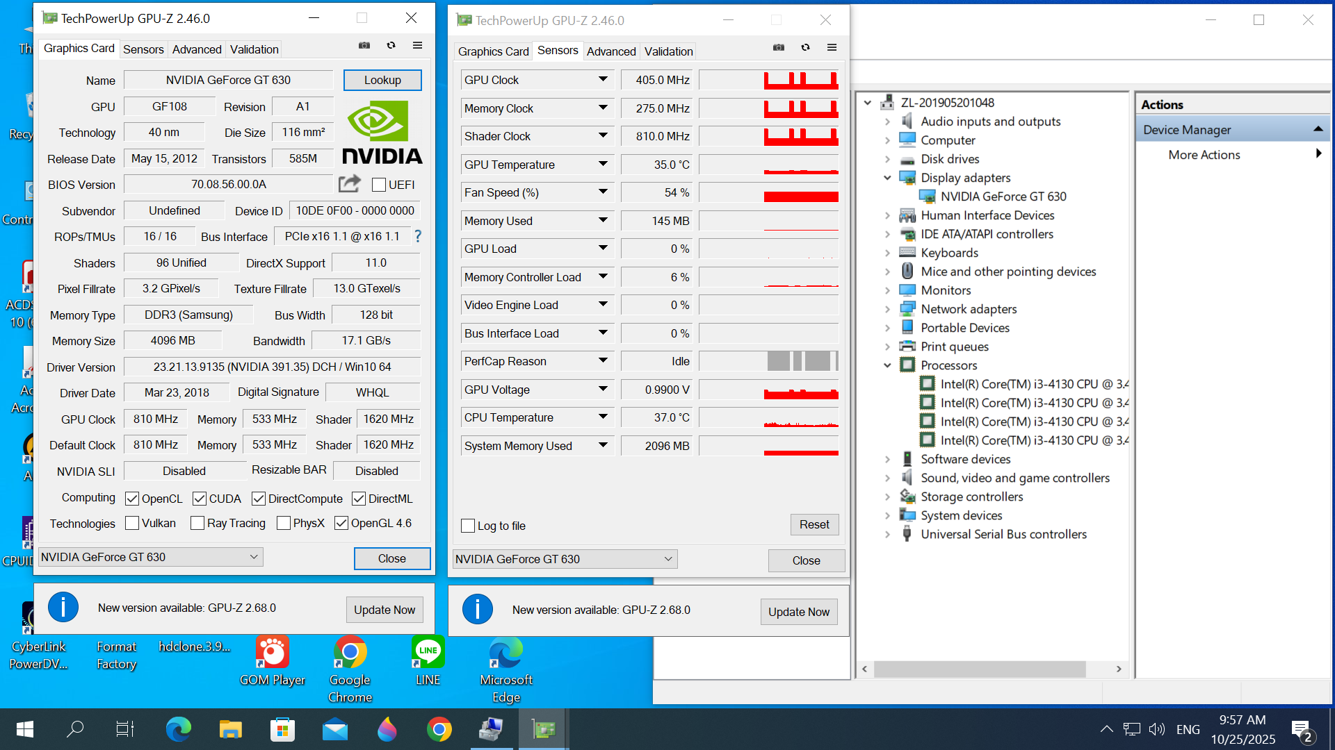Screen dimensions: 1335x750
Task: Open the GPU Temperature sensor dropdown
Action: point(603,165)
